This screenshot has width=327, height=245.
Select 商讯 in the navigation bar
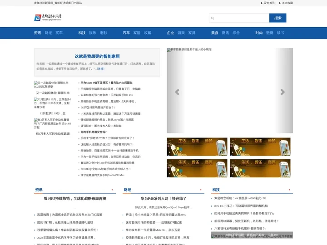(x=225, y=33)
